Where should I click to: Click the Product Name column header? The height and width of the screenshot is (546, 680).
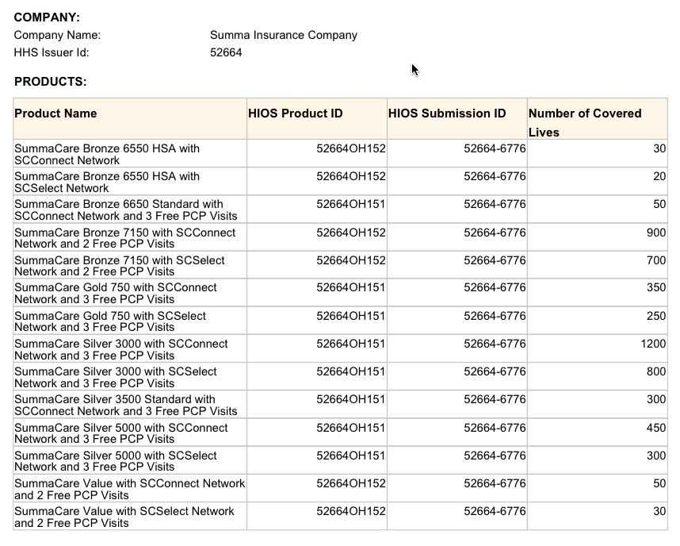tap(55, 113)
